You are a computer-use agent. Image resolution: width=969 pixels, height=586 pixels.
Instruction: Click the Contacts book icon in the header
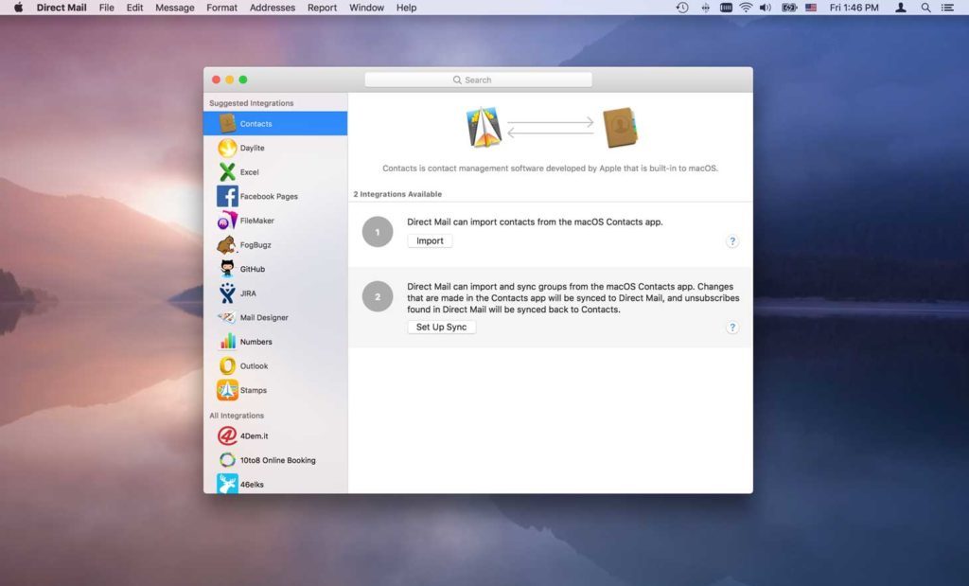(x=620, y=128)
